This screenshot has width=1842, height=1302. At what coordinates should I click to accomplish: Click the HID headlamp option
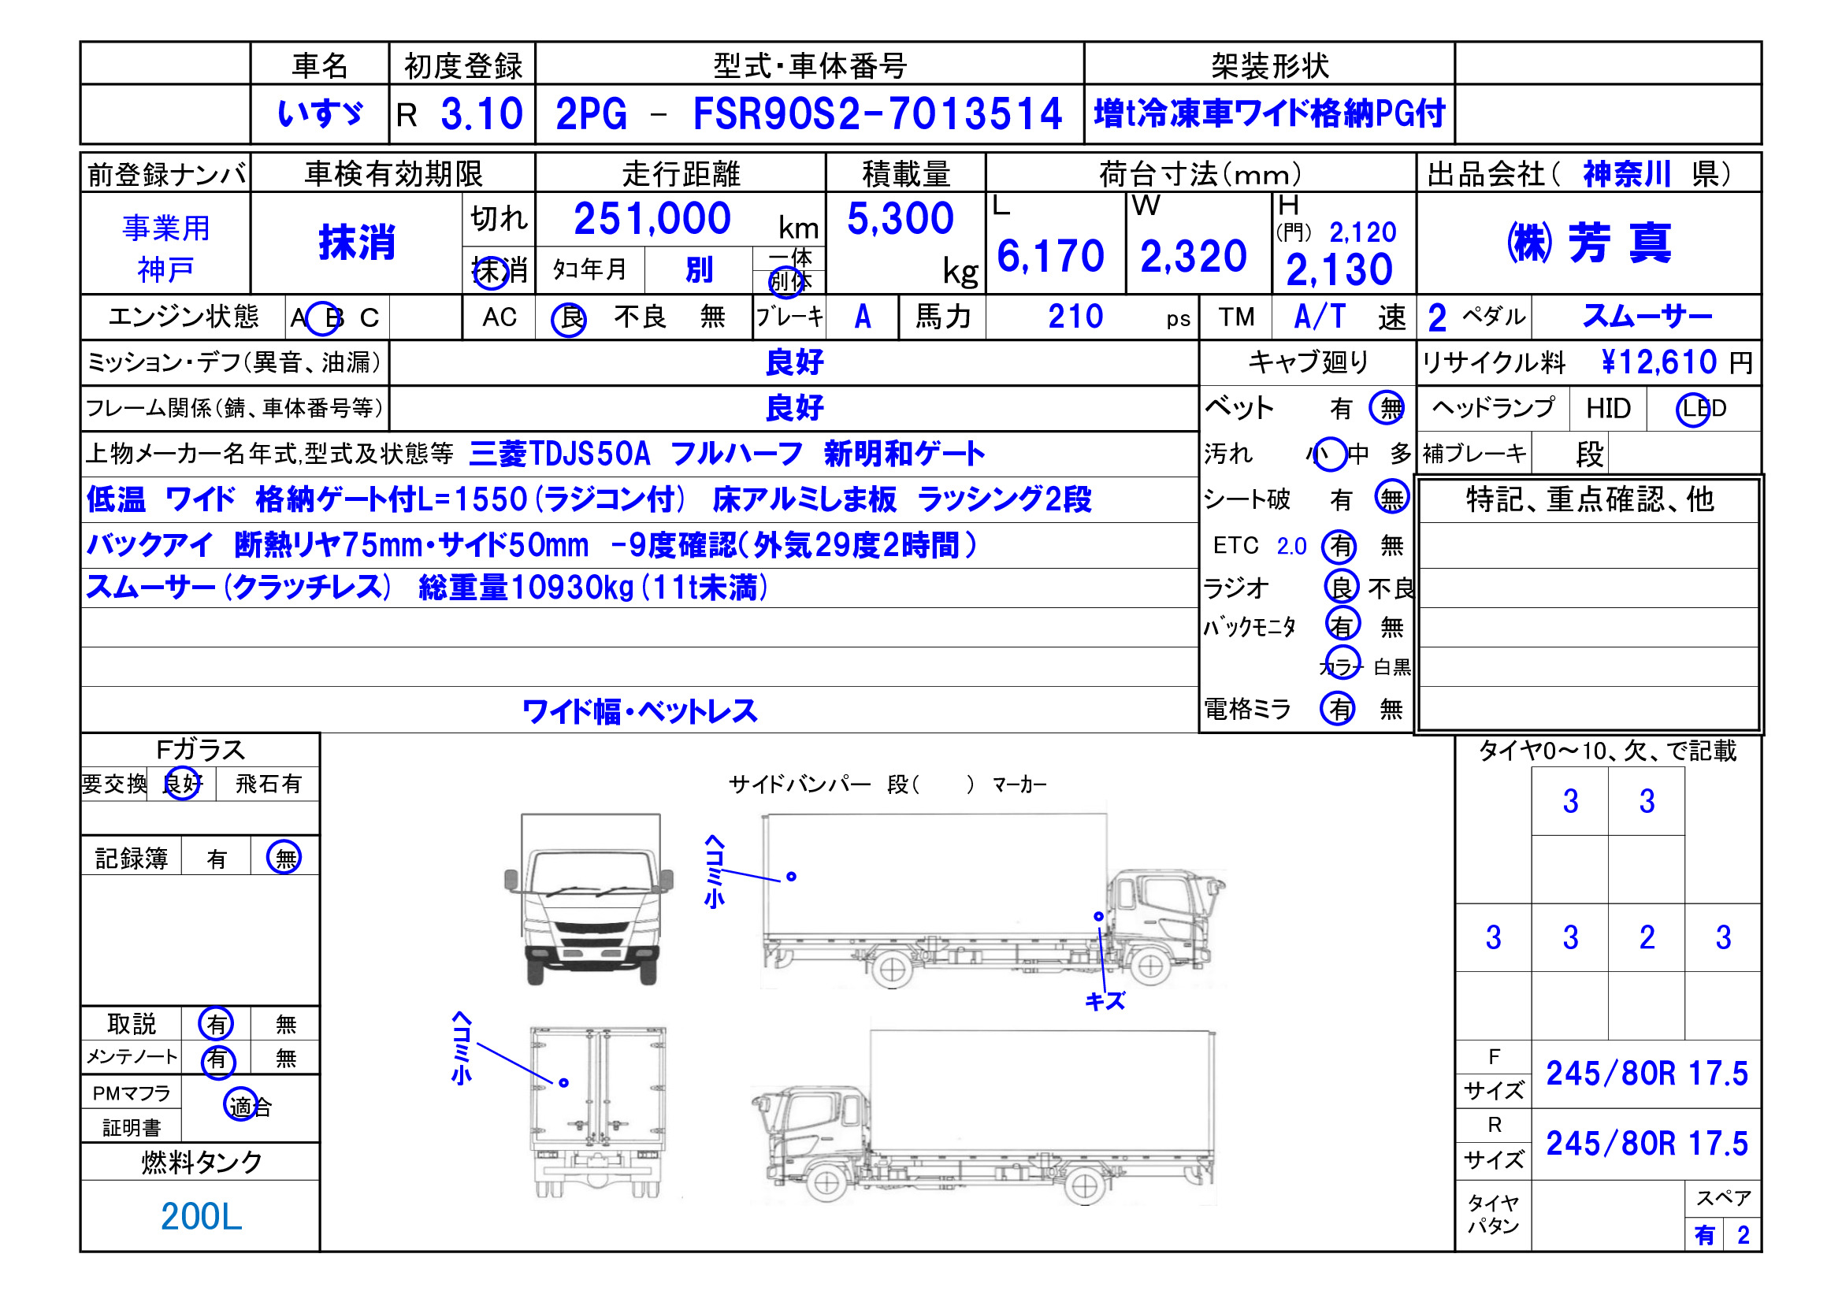(1608, 409)
